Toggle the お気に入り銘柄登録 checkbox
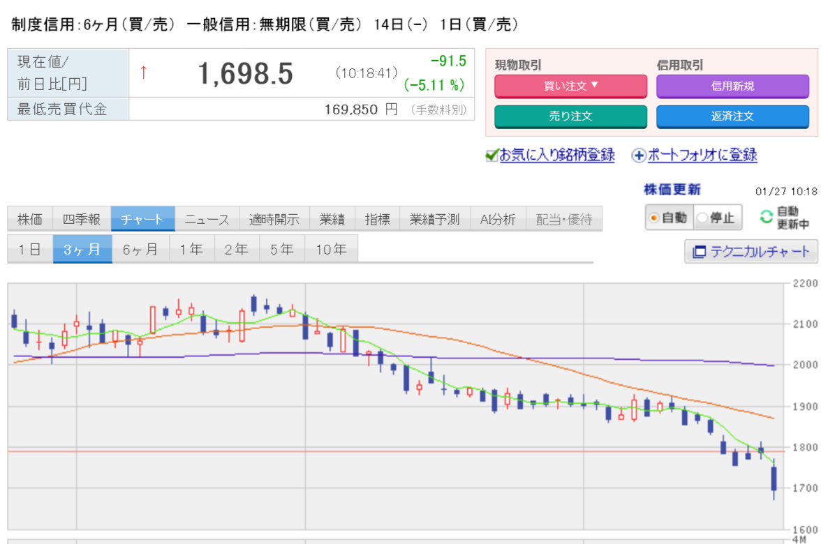This screenshot has height=544, width=828. (491, 156)
